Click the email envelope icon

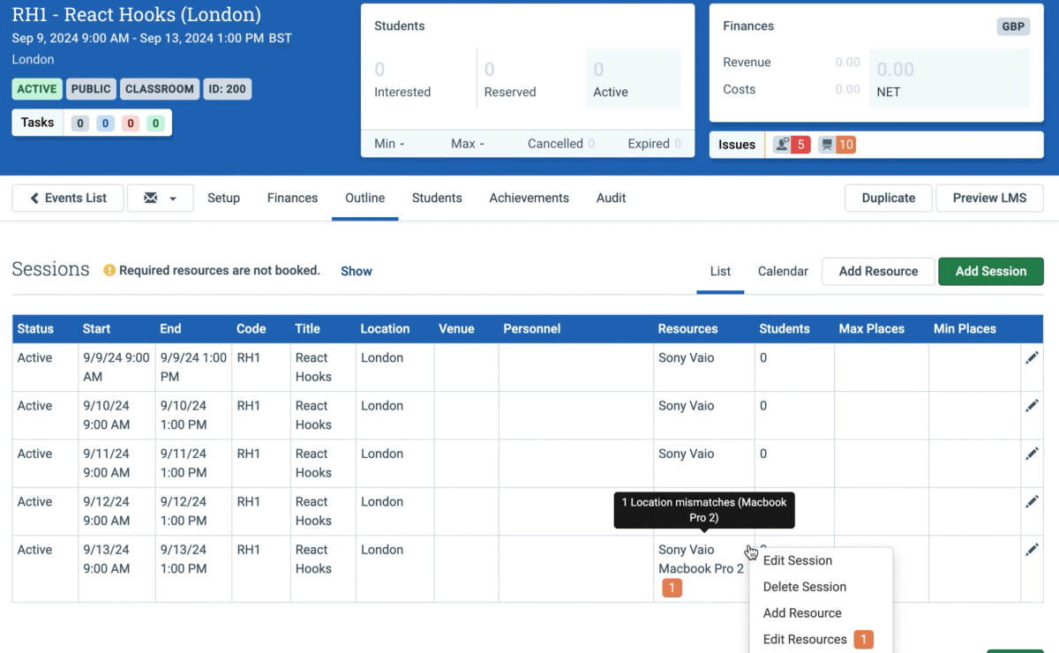(153, 198)
